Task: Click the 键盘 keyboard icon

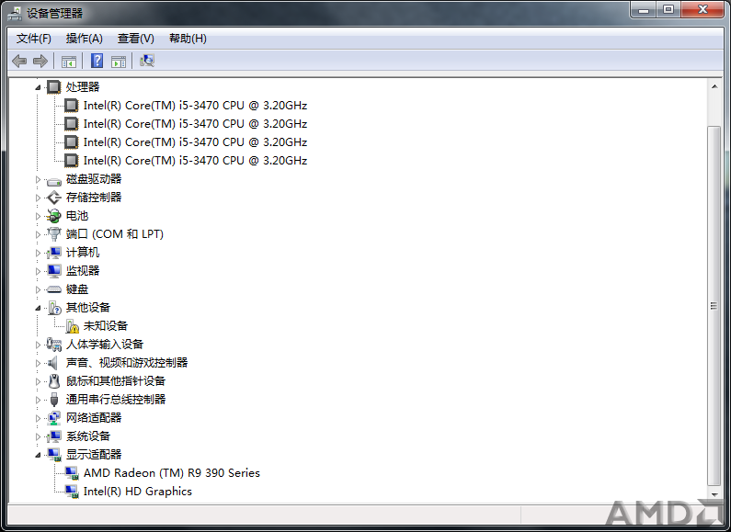Action: [x=54, y=289]
